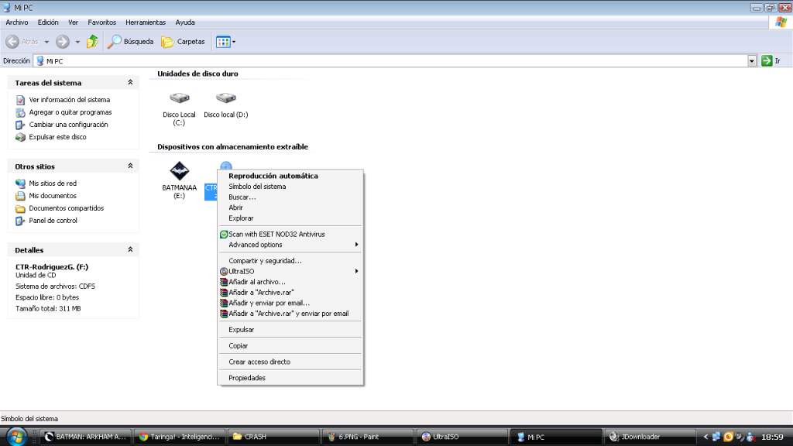Go up one folder level icon
Screen dimensions: 793x446
pyautogui.click(x=92, y=42)
